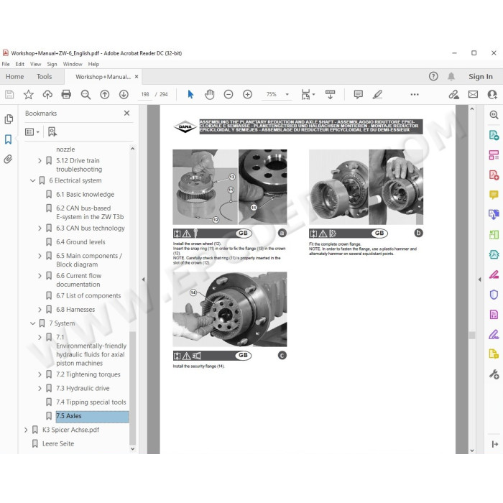Collapse the right tools pane arrow
Image resolution: width=503 pixels, height=503 pixels.
[479, 280]
